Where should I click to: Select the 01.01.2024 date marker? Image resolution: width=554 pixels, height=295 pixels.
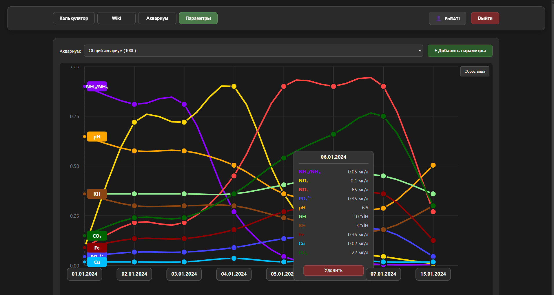tap(85, 274)
